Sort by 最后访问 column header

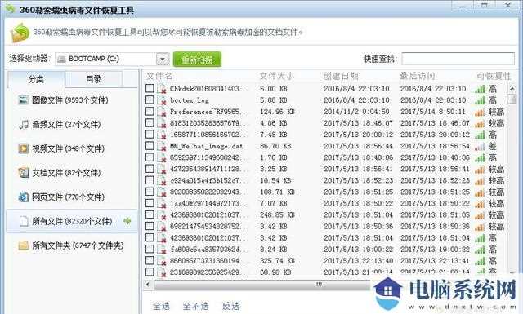click(x=418, y=76)
